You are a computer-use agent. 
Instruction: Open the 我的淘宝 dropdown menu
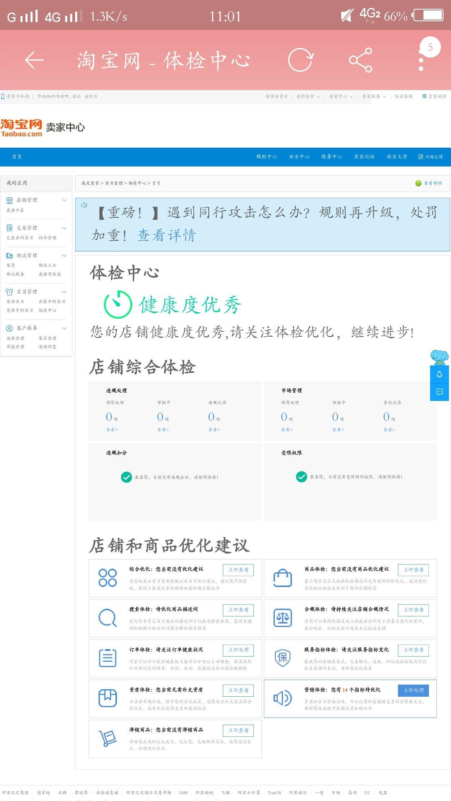click(x=308, y=96)
